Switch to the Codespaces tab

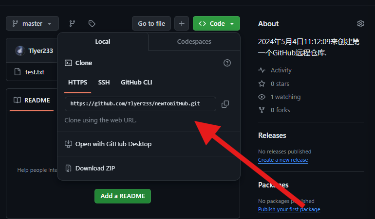click(194, 42)
